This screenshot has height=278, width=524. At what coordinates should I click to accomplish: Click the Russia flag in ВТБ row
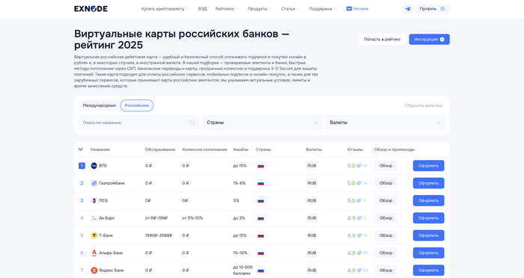pyautogui.click(x=261, y=166)
